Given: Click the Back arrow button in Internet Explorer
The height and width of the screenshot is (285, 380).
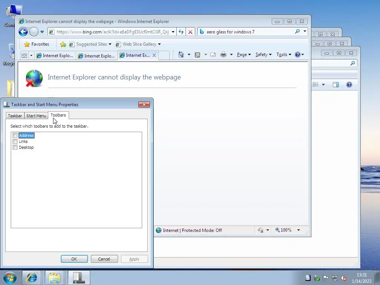Looking at the screenshot, I should click(23, 32).
